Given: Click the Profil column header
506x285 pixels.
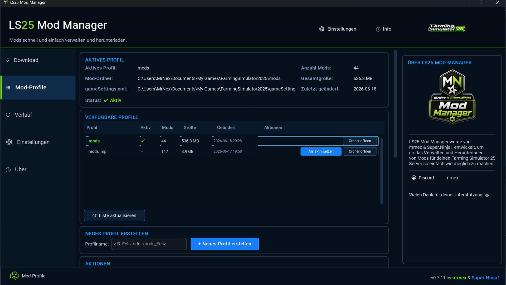Looking at the screenshot, I should pos(92,127).
